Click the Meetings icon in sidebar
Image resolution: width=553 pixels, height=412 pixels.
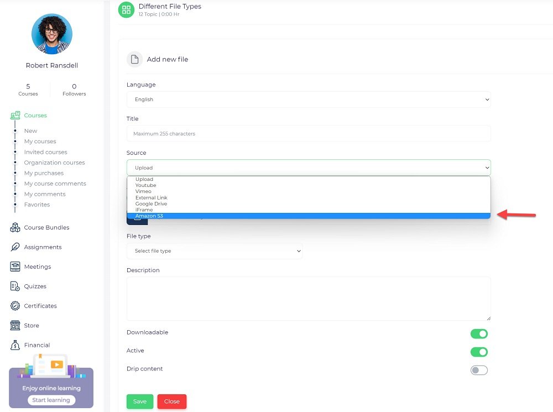click(15, 267)
